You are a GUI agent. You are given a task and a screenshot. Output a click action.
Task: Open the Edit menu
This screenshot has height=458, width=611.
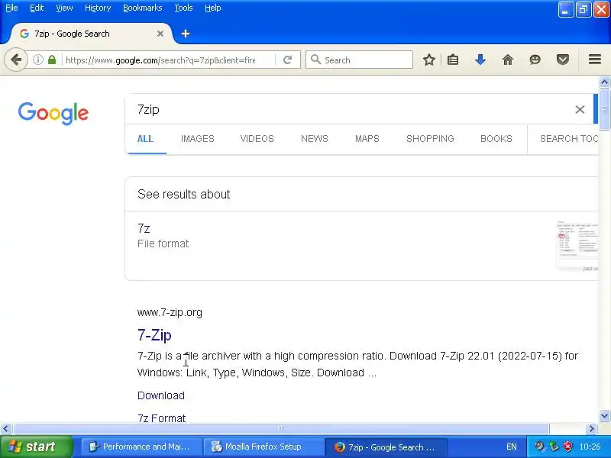coord(37,8)
